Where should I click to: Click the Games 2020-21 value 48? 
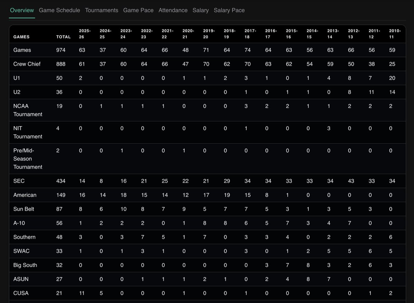[185, 50]
